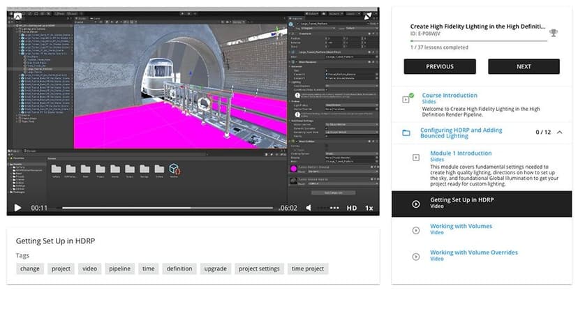Screen dimensions: 578x325
Task: Select the highlighted Getting Set Up in HDRP lesson
Action: pos(482,204)
